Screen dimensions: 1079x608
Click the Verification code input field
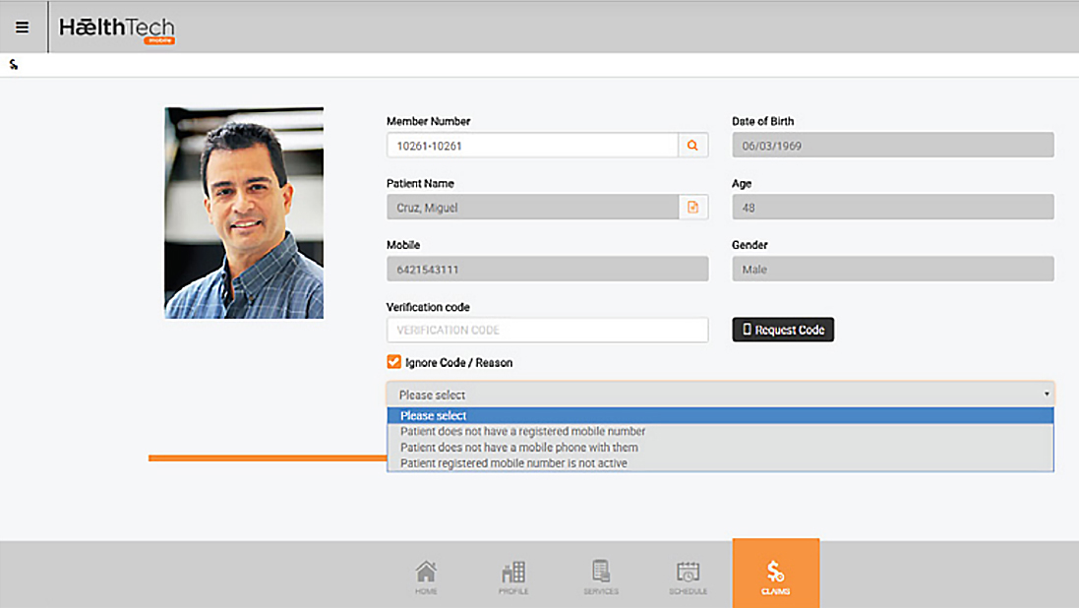point(547,330)
